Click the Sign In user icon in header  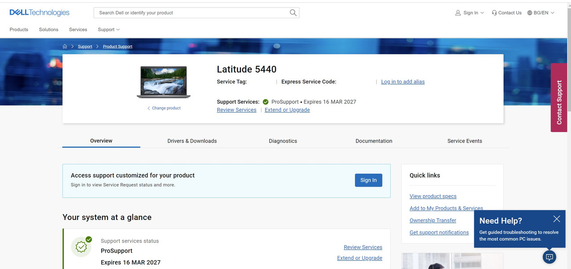(458, 13)
